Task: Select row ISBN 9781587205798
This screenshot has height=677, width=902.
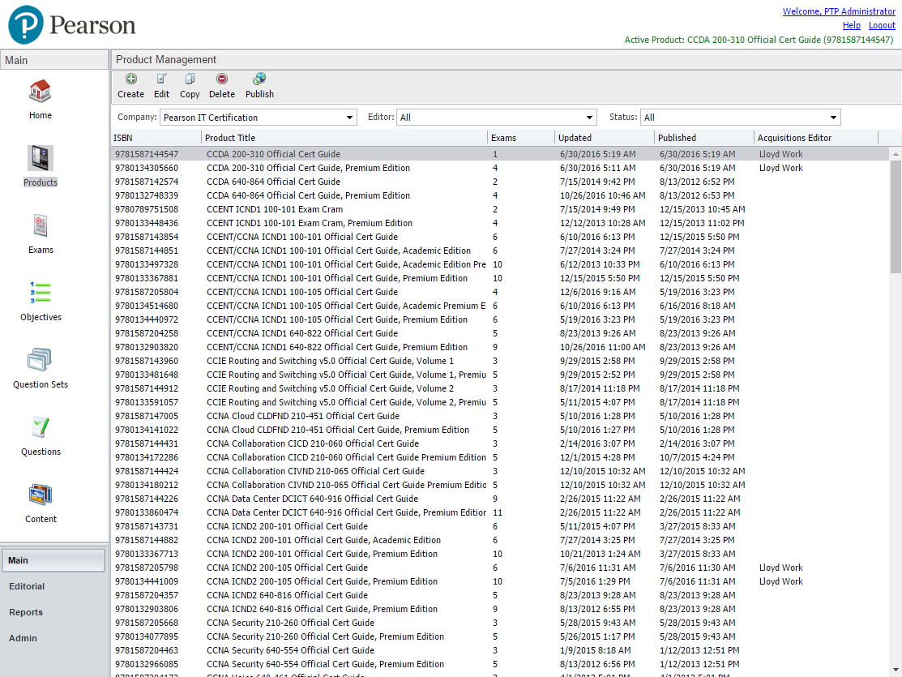Action: pyautogui.click(x=500, y=568)
